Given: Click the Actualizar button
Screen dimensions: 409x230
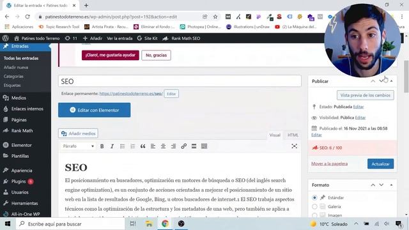Looking at the screenshot, I should (x=381, y=164).
